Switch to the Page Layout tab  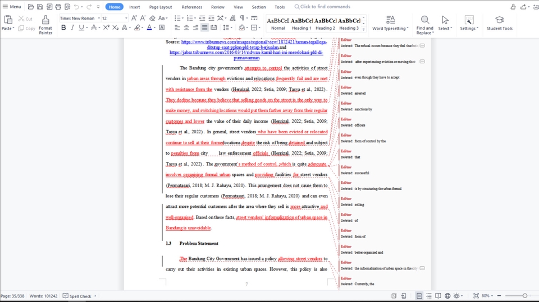[161, 7]
